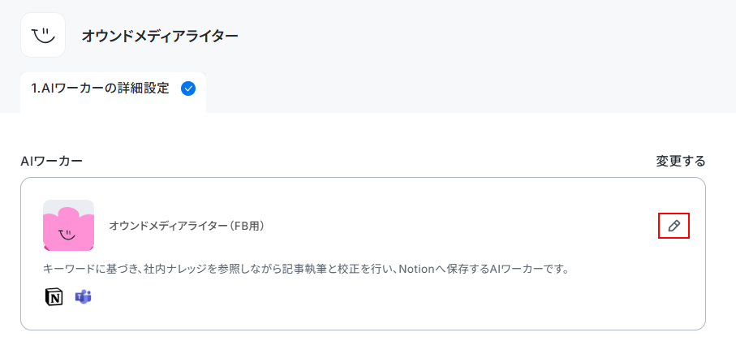Open the 1.AIワーカーの詳細設定 tab

[x=113, y=89]
